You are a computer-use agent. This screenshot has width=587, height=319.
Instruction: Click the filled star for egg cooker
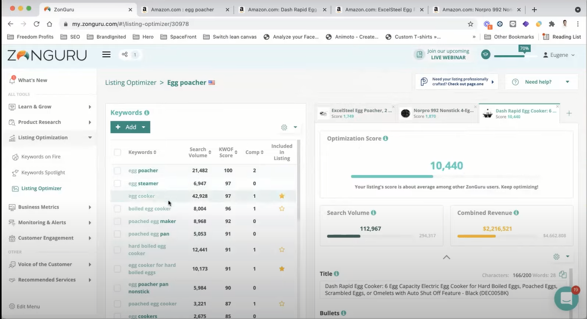(x=282, y=196)
